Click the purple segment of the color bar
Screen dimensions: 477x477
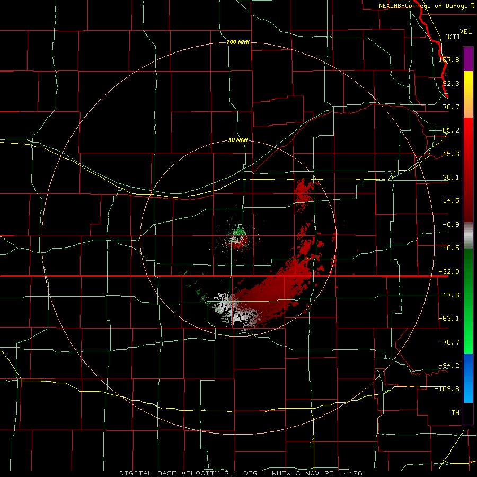click(x=468, y=59)
